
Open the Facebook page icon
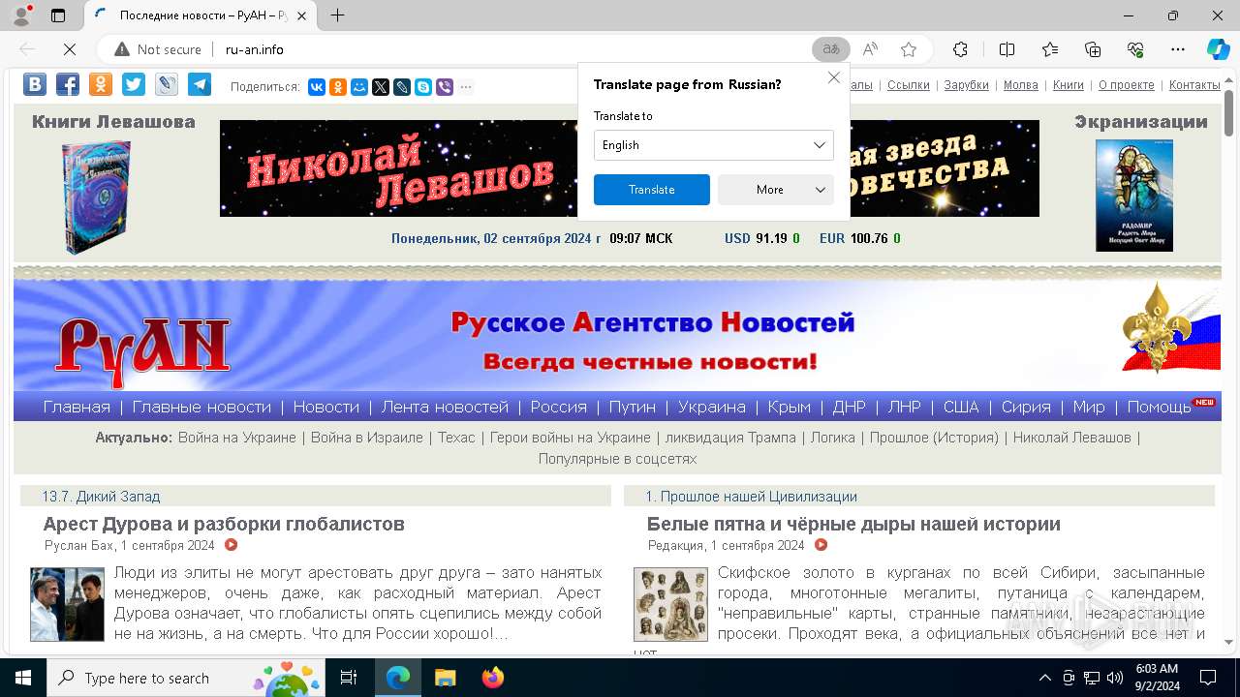(x=68, y=84)
